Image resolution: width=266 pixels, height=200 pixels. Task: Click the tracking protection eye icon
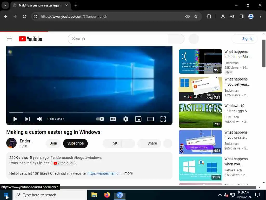[x=187, y=16]
